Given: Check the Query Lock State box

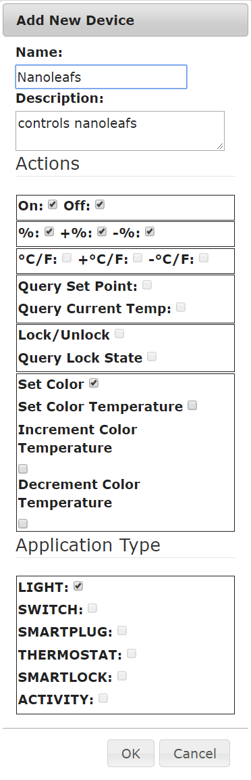Looking at the screenshot, I should pos(152,357).
